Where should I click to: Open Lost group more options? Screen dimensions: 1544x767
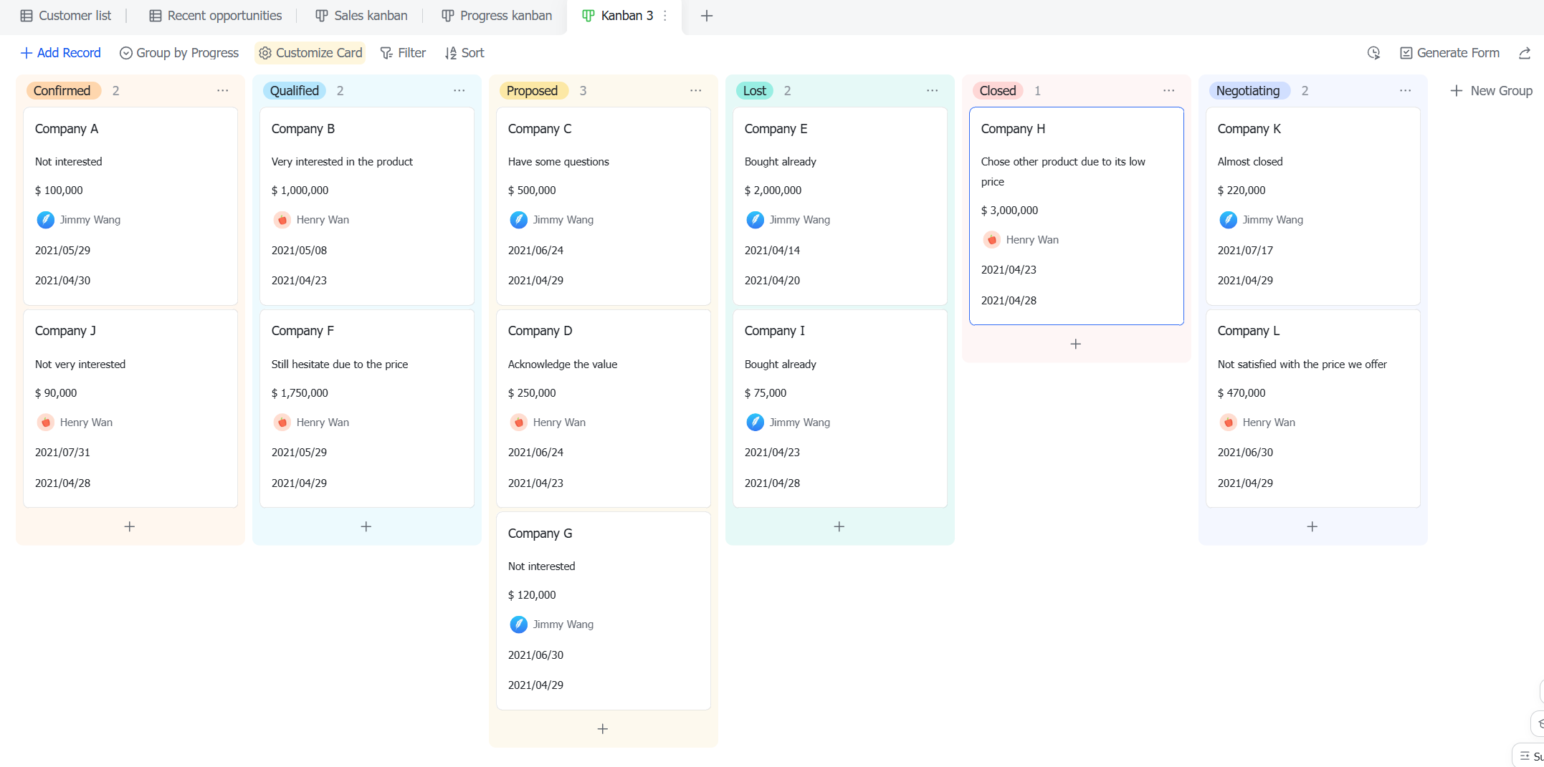tap(933, 91)
